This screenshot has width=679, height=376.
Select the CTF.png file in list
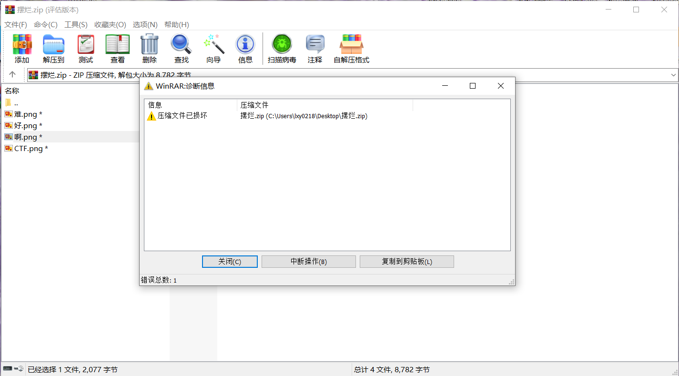pos(29,149)
